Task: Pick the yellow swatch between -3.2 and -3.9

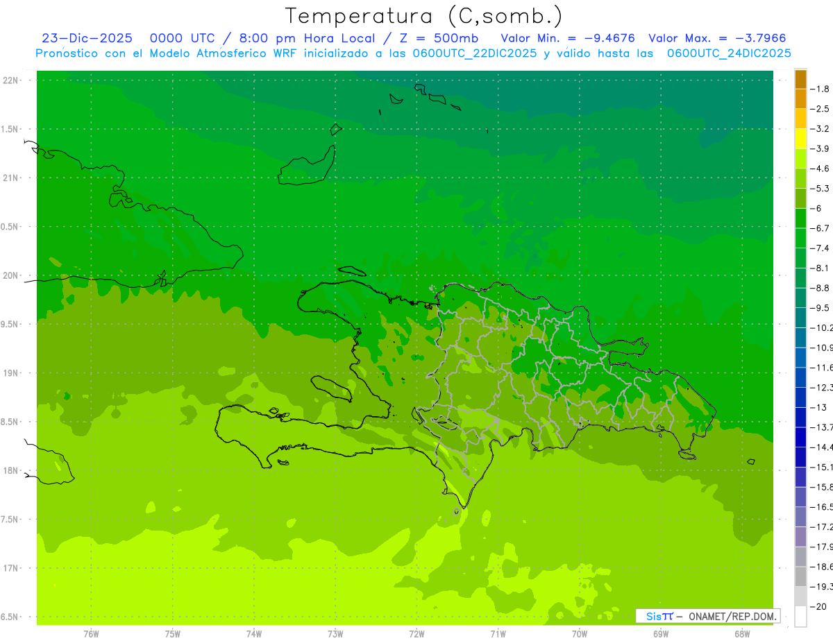Action: (800, 139)
